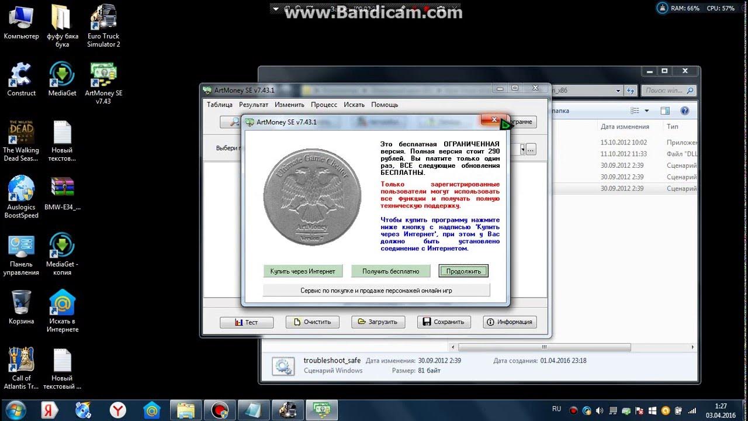Open the Панель управления desktop icon
This screenshot has width=748, height=421.
tap(22, 254)
